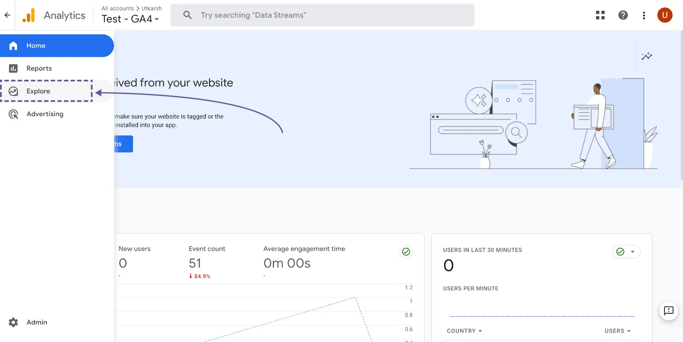Click the Event count value 51
Viewport: 683px width, 342px height.
pos(195,263)
